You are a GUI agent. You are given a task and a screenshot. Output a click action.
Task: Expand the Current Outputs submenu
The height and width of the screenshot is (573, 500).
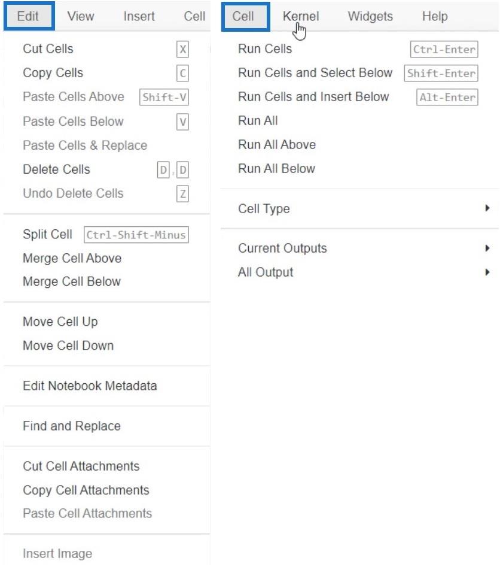tap(359, 248)
